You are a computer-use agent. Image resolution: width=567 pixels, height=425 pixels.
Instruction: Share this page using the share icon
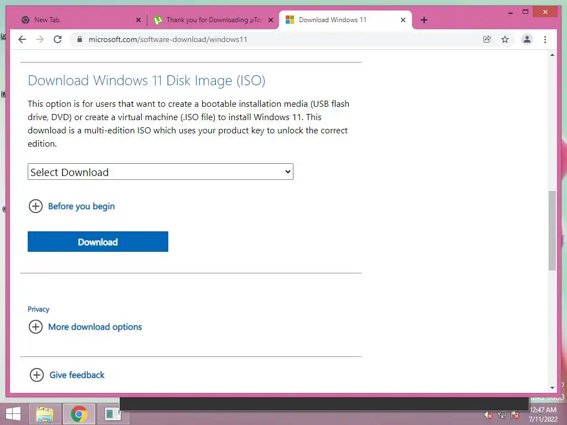pyautogui.click(x=487, y=39)
